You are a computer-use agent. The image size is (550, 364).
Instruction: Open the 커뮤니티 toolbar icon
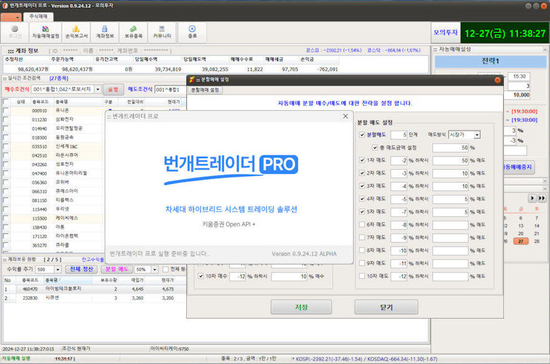pos(163,32)
